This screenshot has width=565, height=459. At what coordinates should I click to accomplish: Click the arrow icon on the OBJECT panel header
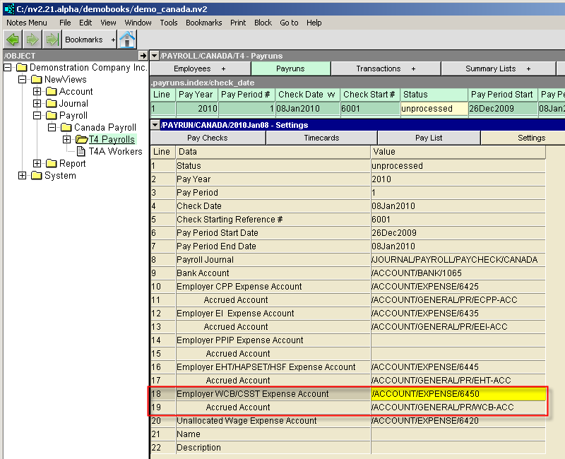click(143, 56)
